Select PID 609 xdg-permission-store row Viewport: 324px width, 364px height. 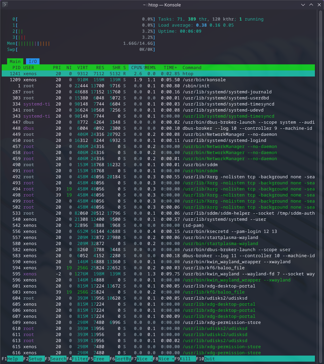click(x=158, y=323)
